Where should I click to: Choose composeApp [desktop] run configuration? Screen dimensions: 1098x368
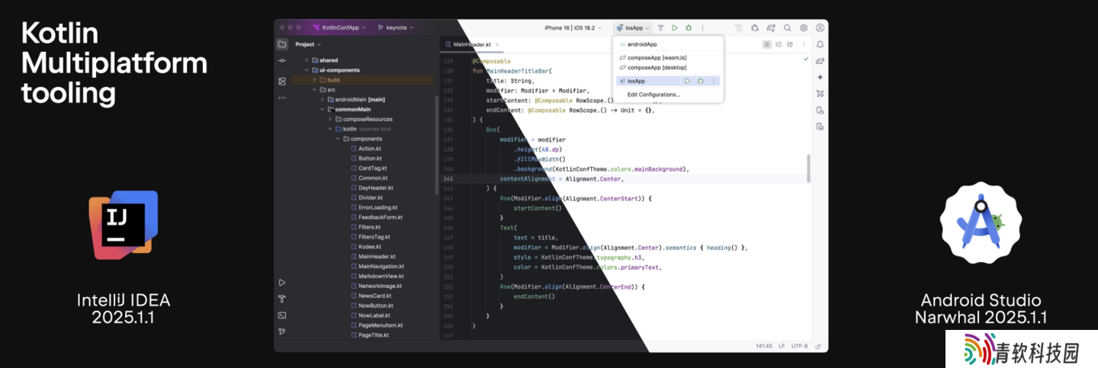(669, 68)
